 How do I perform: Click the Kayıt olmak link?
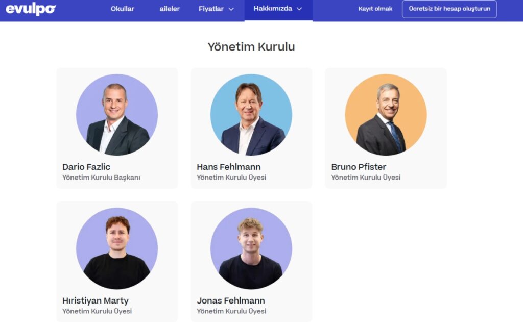click(375, 9)
